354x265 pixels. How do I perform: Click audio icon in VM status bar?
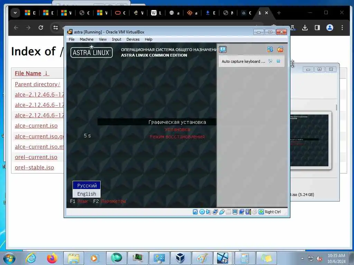pos(208,212)
